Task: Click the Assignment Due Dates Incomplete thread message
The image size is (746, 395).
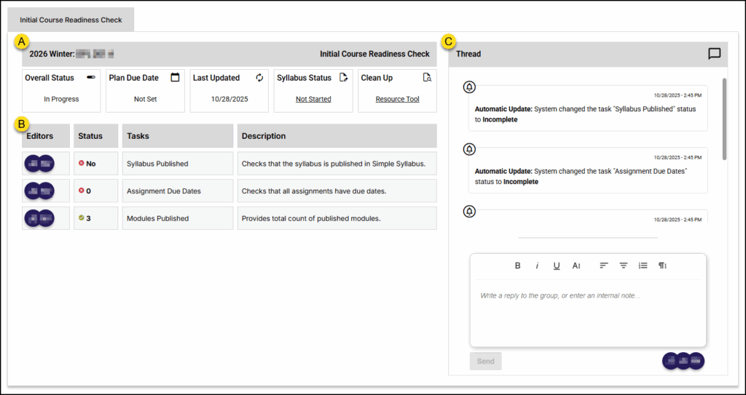Action: (588, 170)
